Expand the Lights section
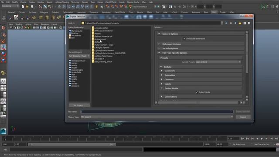 162,84
